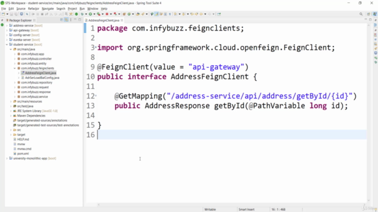
Task: Click Collapse All in Package Explorer
Action: pos(61,20)
